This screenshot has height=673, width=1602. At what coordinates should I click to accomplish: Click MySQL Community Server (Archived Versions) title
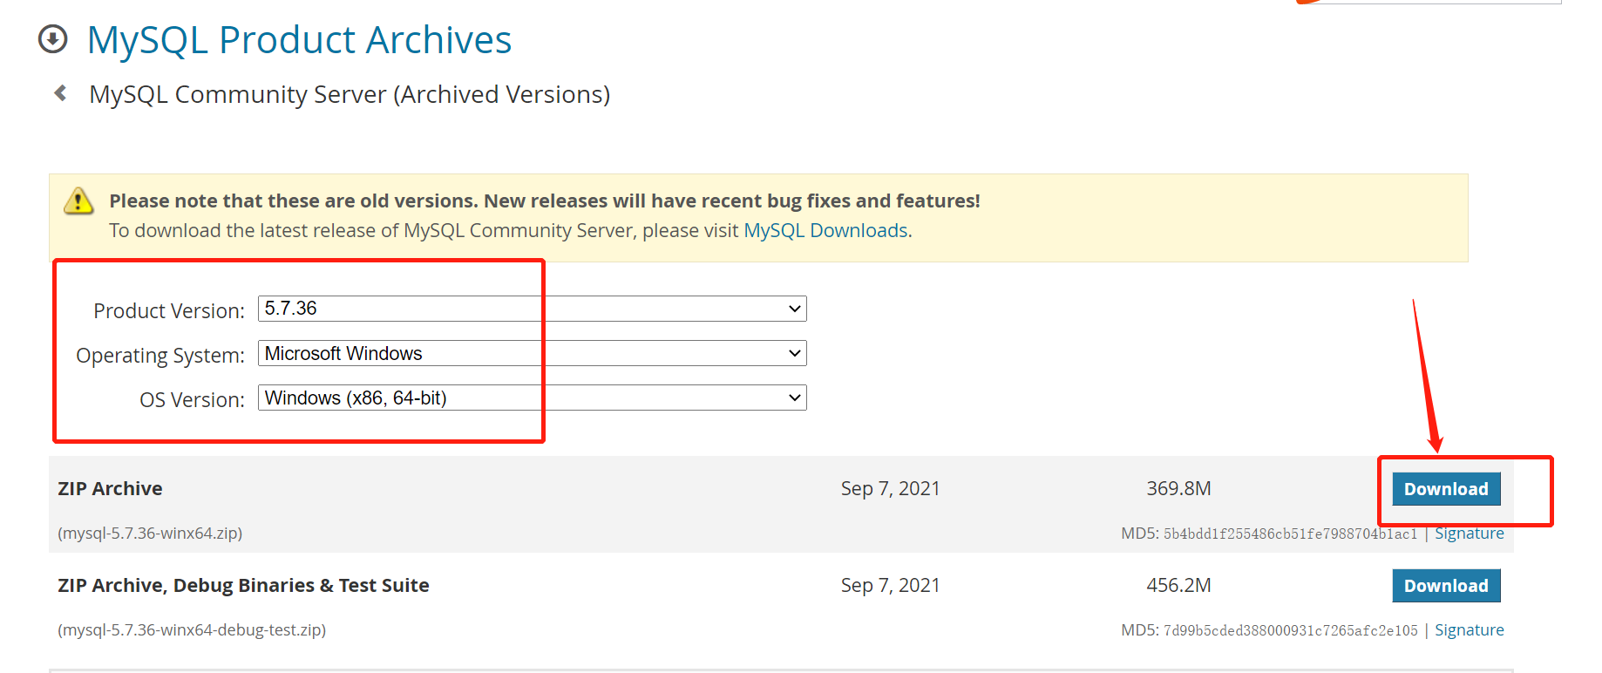point(350,94)
